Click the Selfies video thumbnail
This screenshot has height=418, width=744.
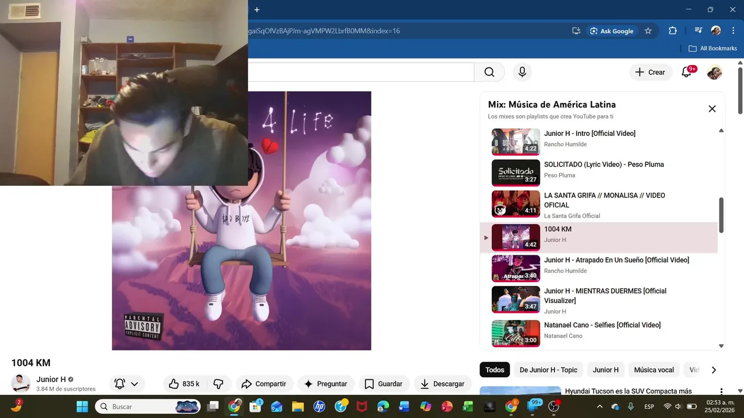point(516,333)
